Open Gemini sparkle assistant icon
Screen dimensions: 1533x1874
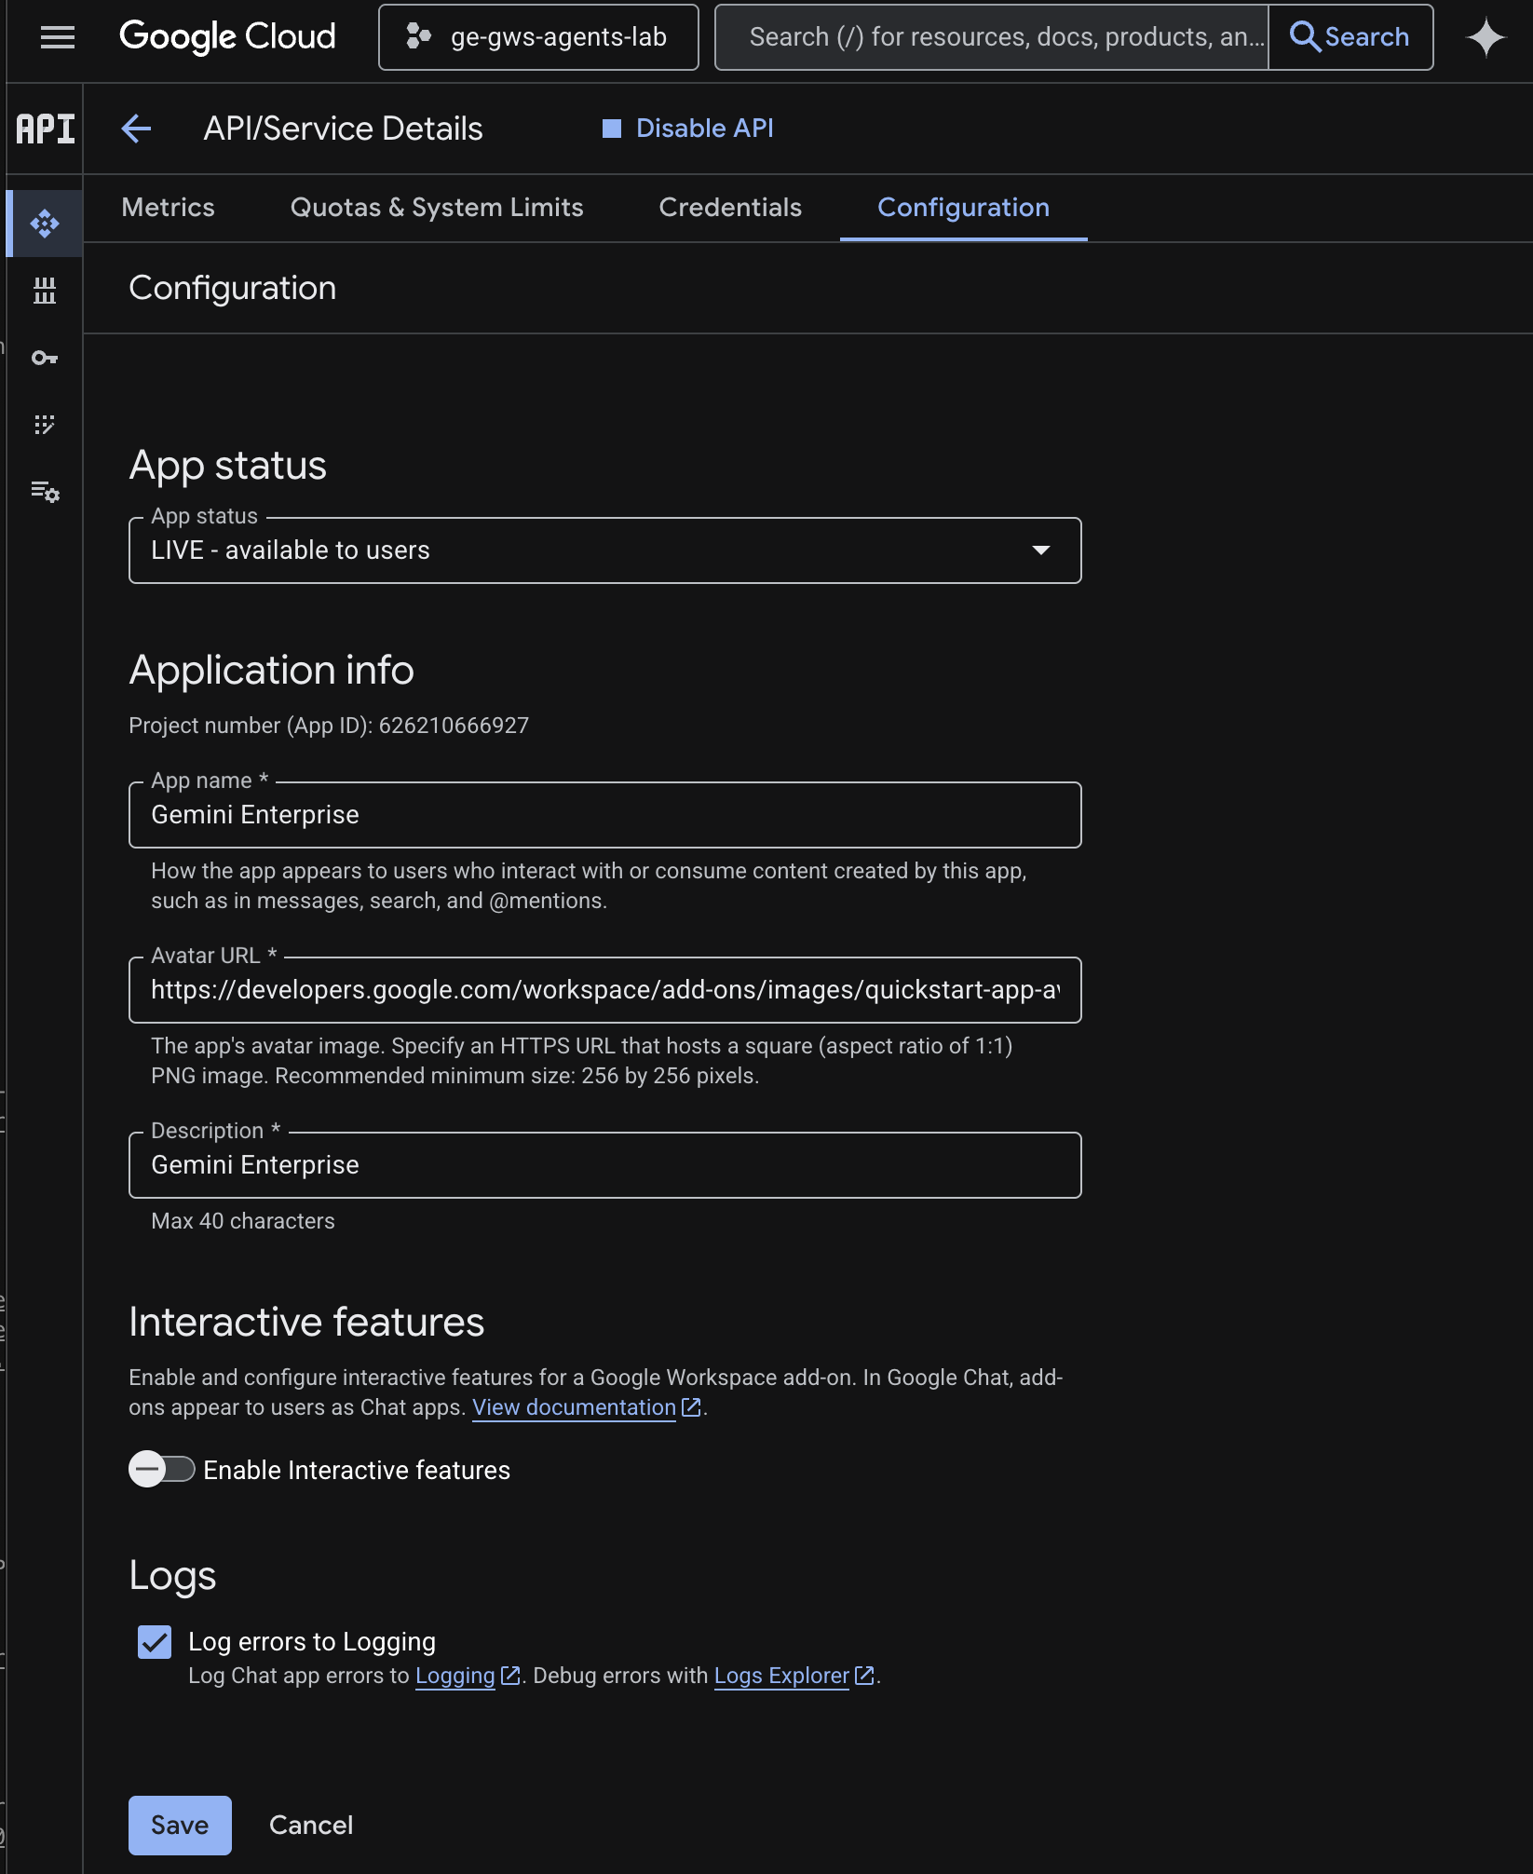tap(1486, 37)
